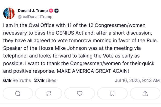Image resolution: width=161 pixels, height=107 pixels.
Task: Click the black plus badge beside name
Action: click(56, 11)
